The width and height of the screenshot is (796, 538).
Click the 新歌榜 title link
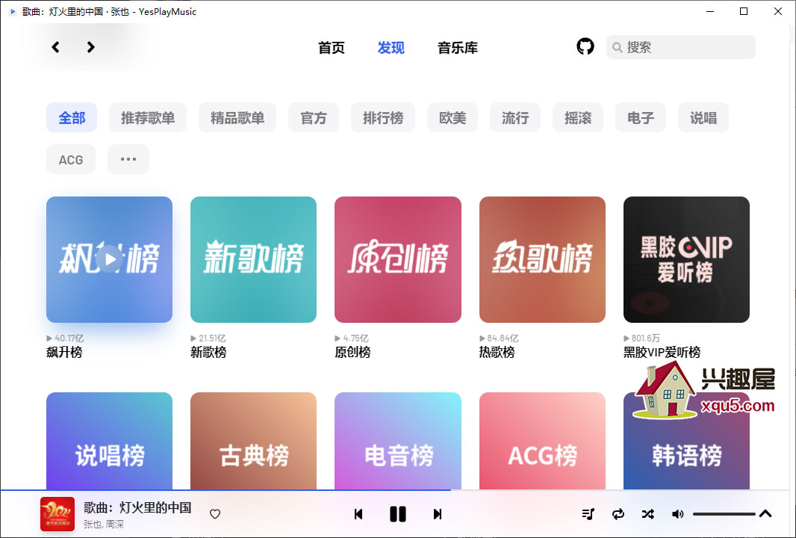pos(208,352)
